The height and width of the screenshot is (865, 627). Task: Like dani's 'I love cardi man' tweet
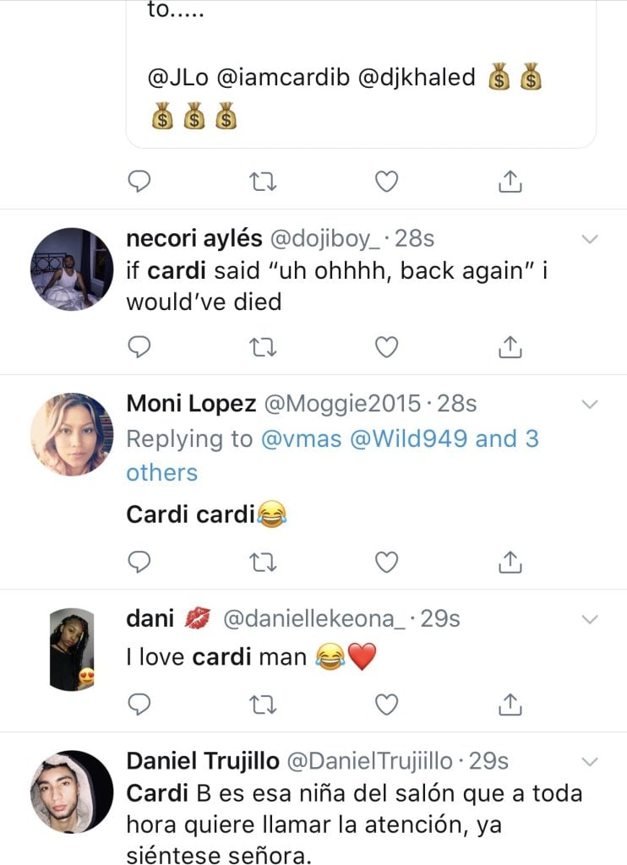(x=386, y=705)
